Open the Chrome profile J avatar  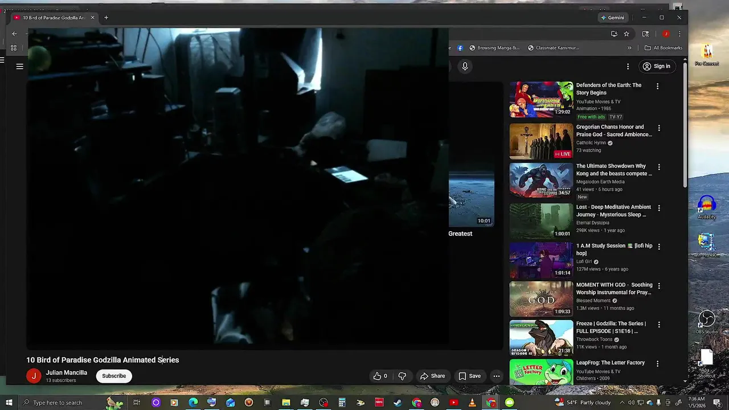click(x=666, y=34)
